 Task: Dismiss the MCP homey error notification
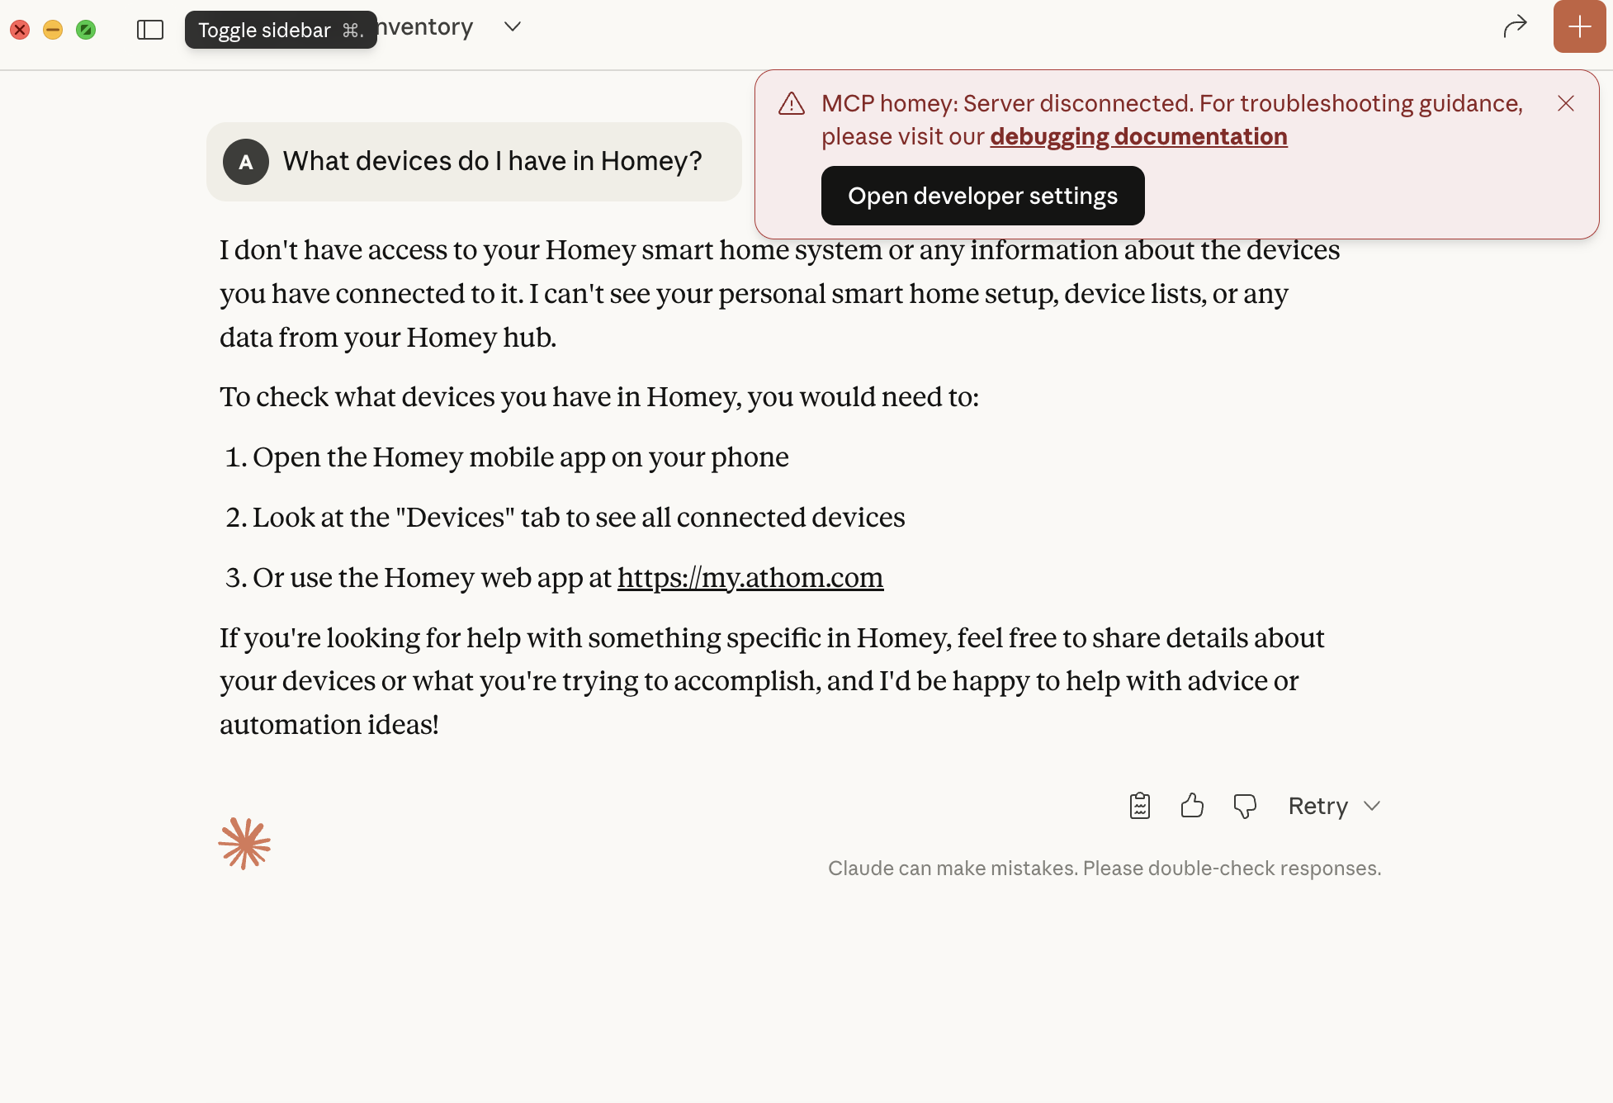(x=1565, y=103)
